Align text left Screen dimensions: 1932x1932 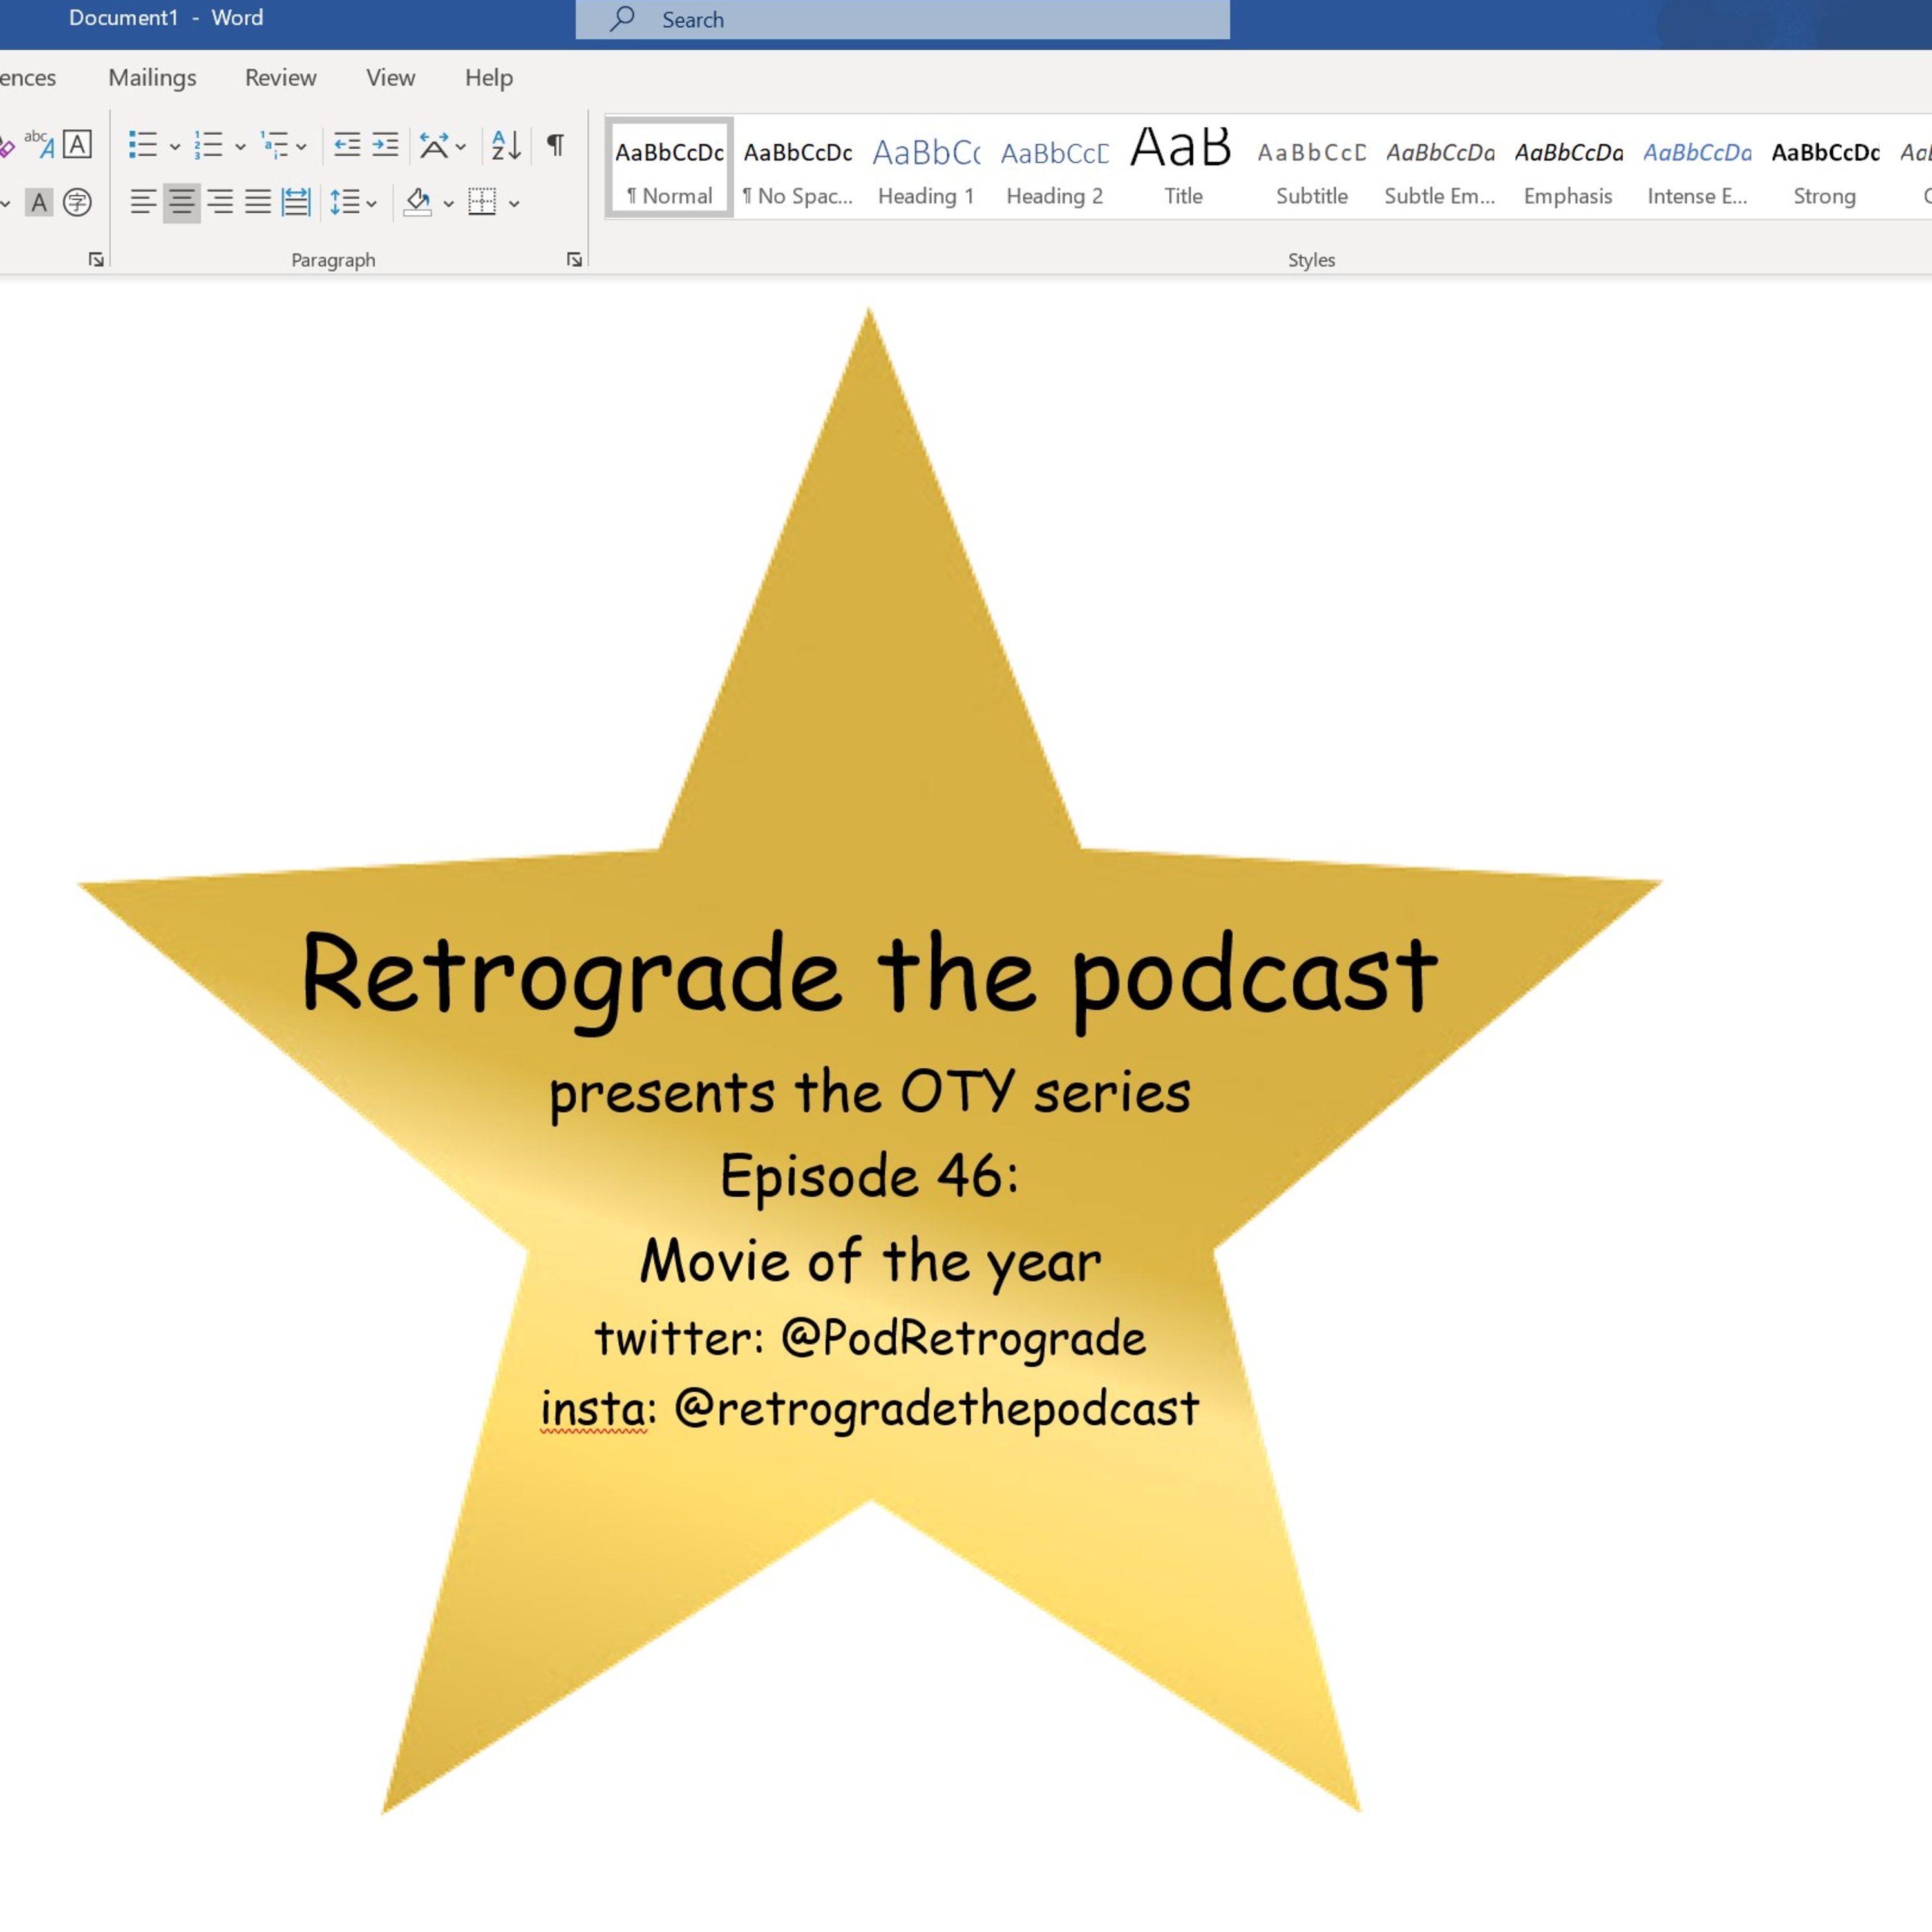(x=143, y=203)
